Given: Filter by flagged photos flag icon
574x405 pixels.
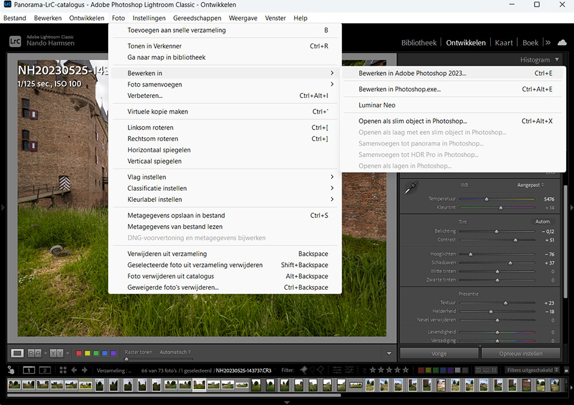Looking at the screenshot, I should (x=304, y=370).
